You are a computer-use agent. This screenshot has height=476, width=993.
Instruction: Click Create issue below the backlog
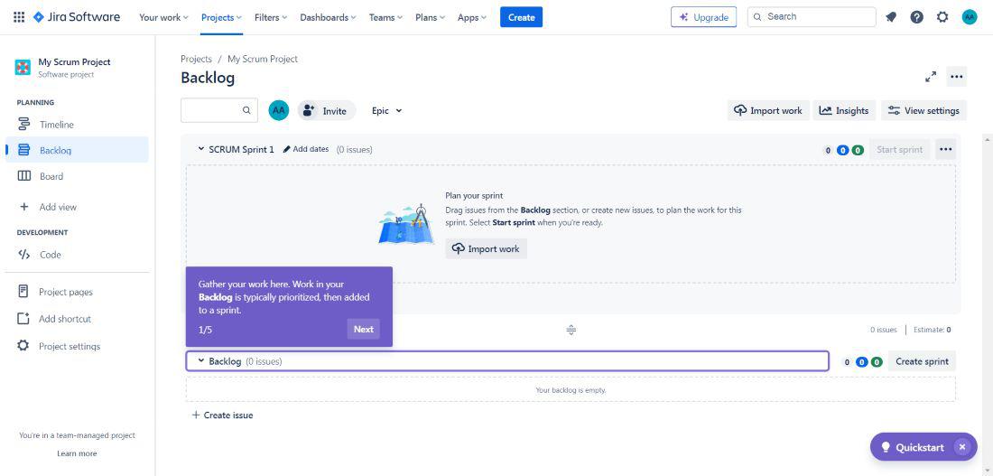tap(222, 415)
